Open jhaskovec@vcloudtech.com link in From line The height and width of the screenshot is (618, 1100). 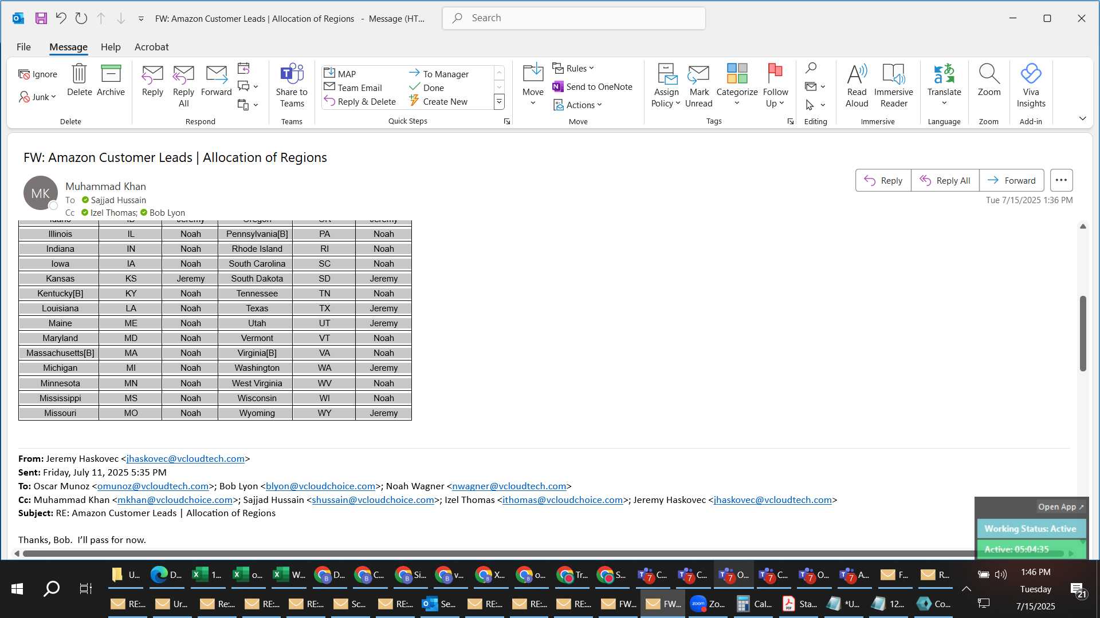[186, 458]
